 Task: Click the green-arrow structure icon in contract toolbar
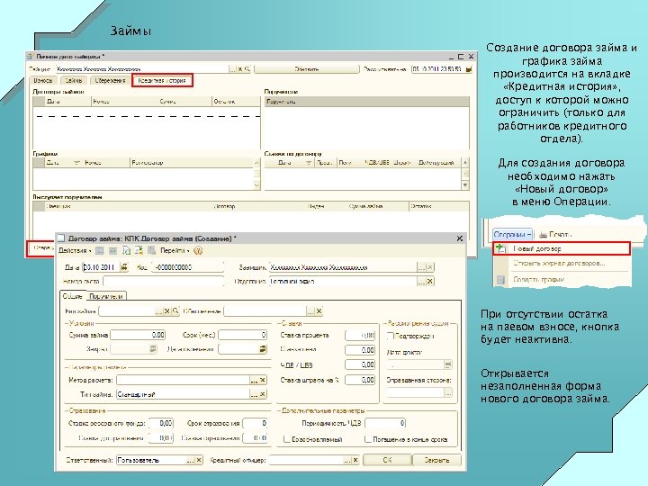(x=139, y=250)
